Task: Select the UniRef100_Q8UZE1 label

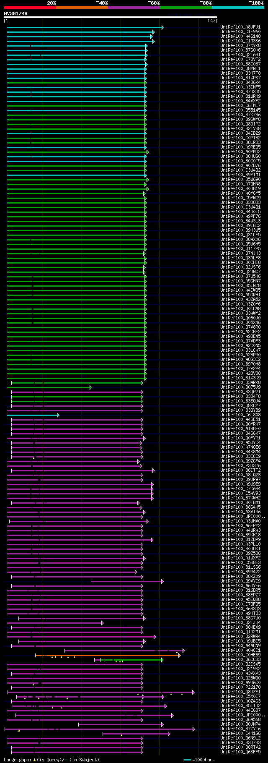Action: (x=240, y=692)
